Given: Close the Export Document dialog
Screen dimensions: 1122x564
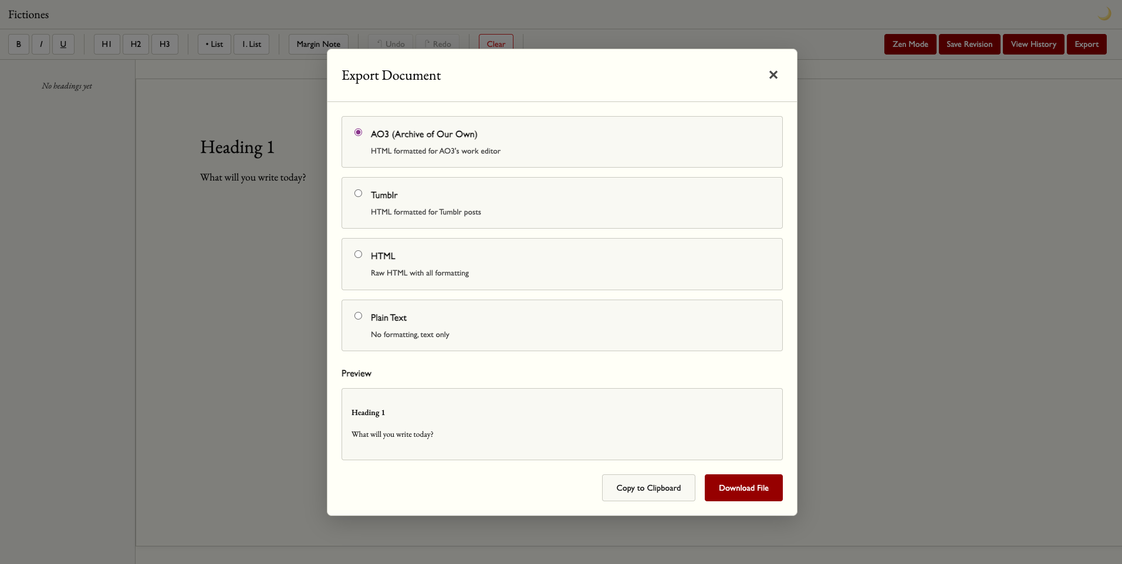Looking at the screenshot, I should (x=773, y=75).
